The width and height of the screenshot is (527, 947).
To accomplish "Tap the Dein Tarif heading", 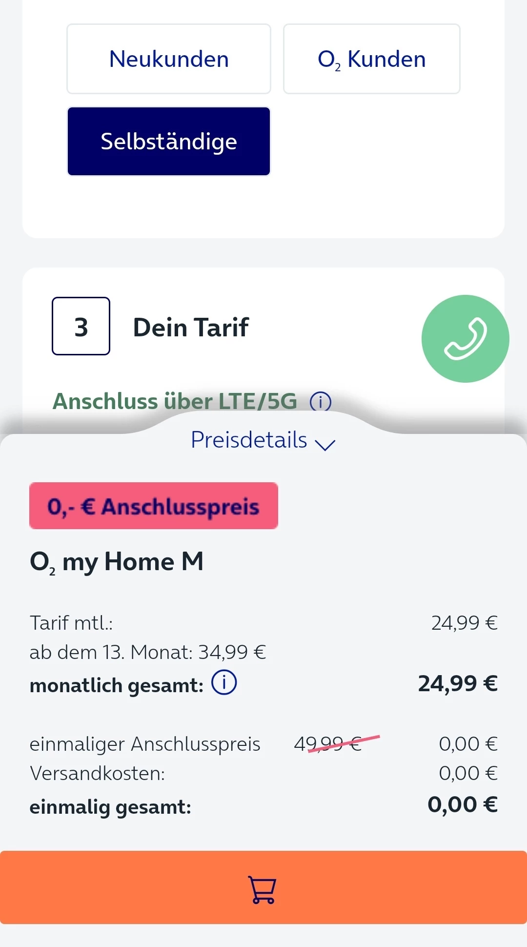I will pyautogui.click(x=191, y=327).
